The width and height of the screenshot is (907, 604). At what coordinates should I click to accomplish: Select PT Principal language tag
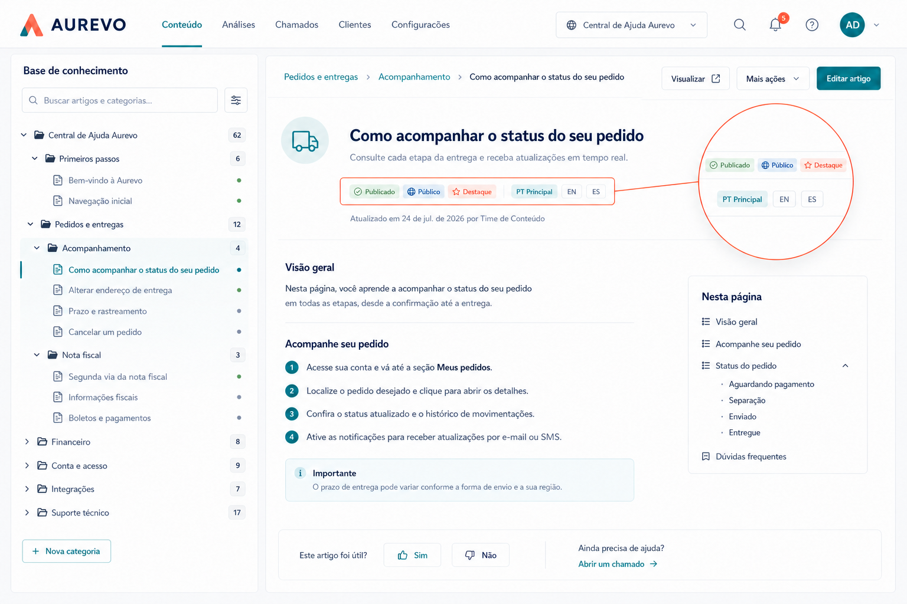pyautogui.click(x=534, y=192)
